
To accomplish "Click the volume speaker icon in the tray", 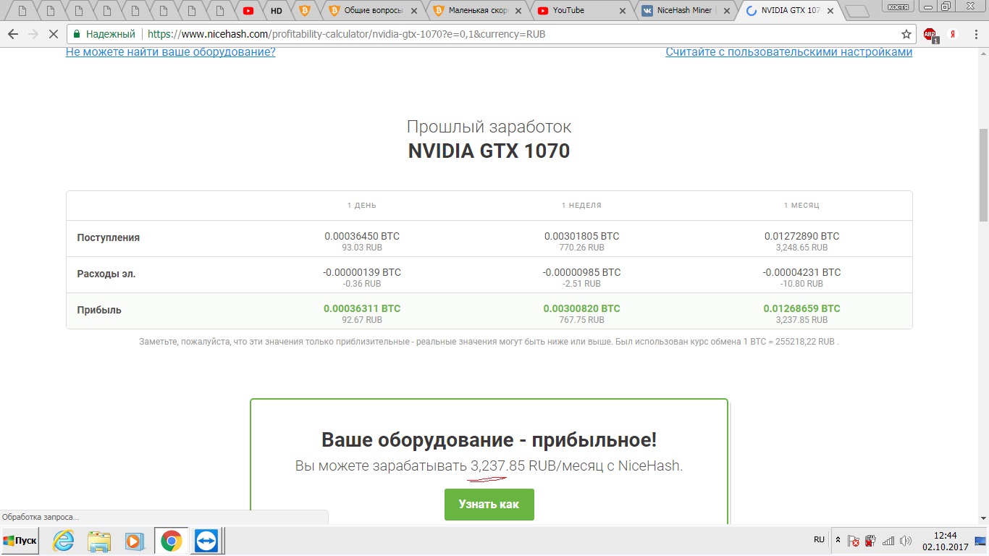I will click(905, 541).
